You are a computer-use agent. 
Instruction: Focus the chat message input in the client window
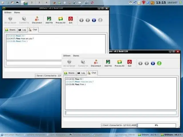click(x=121, y=113)
